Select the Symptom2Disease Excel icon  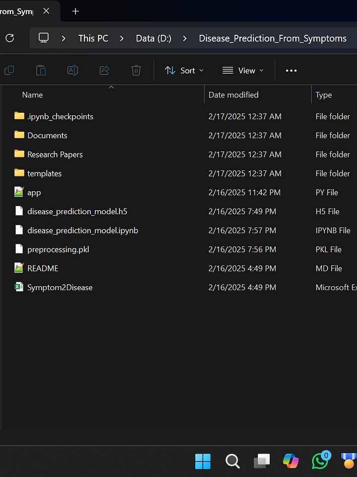click(19, 287)
